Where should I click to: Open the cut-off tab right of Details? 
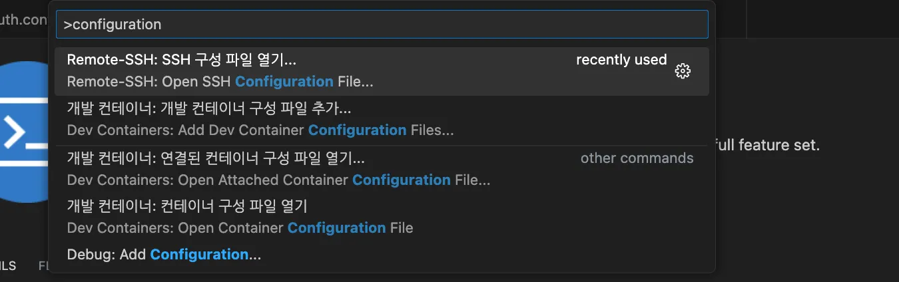43,266
